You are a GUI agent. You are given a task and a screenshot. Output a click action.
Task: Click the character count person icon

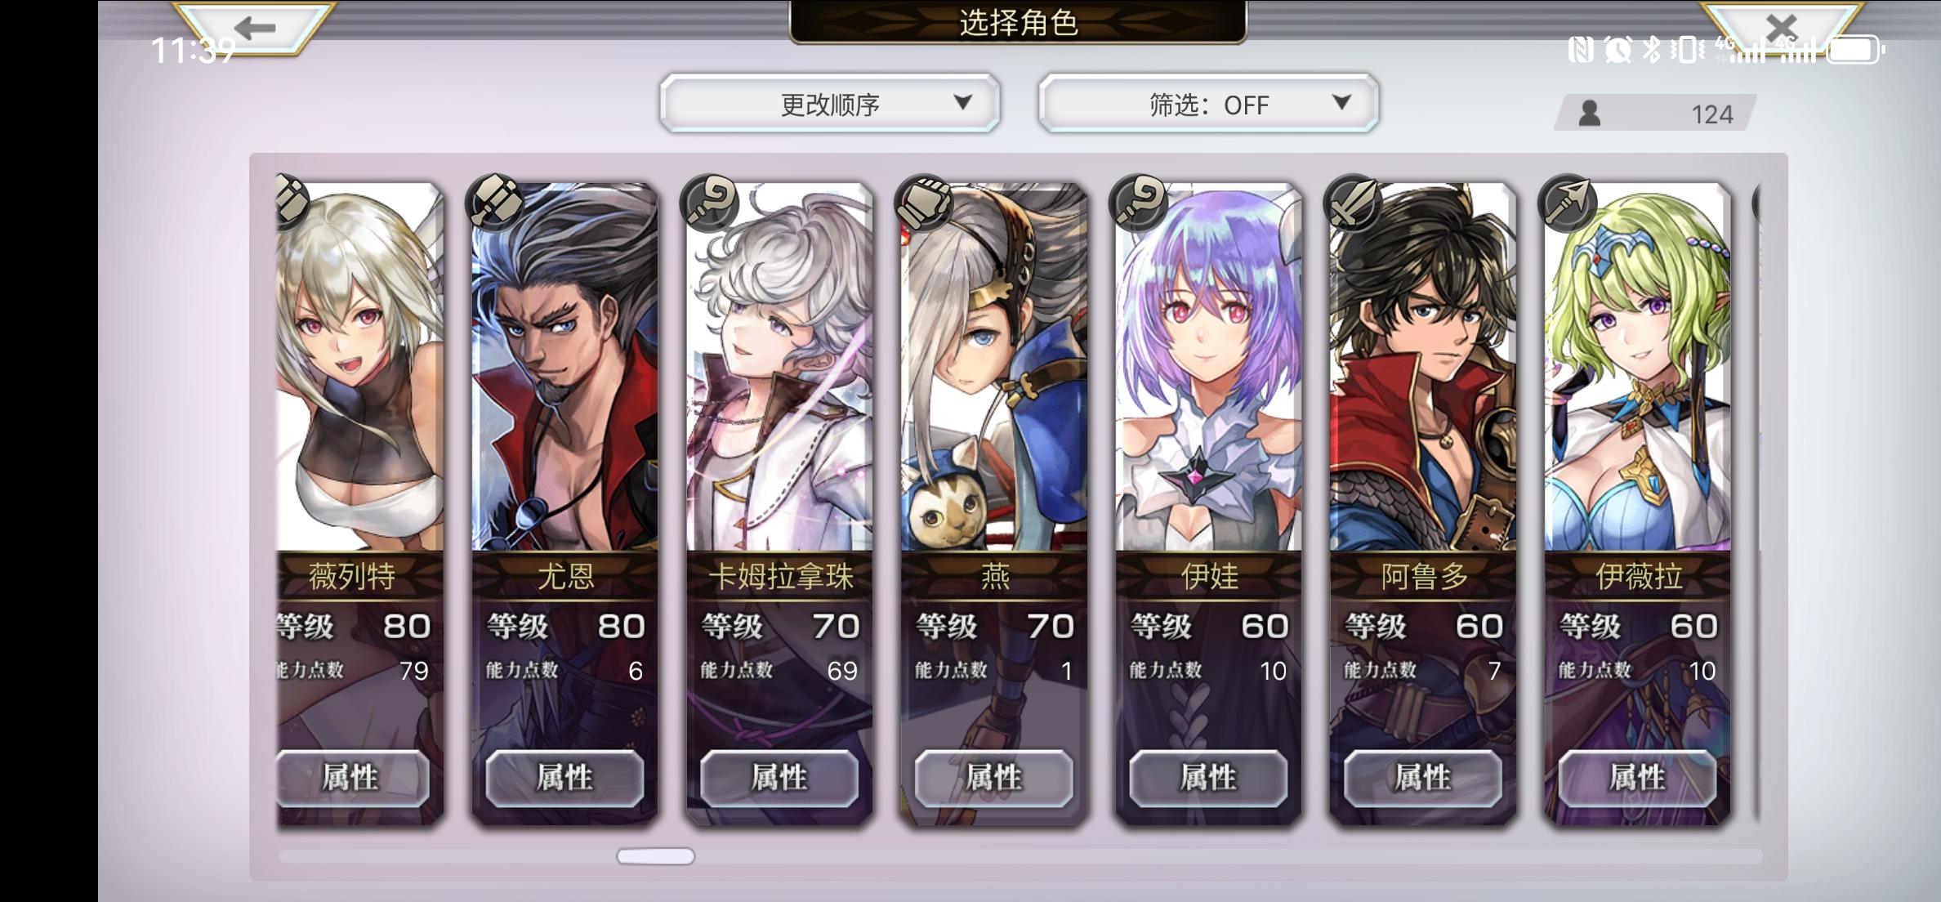1590,114
